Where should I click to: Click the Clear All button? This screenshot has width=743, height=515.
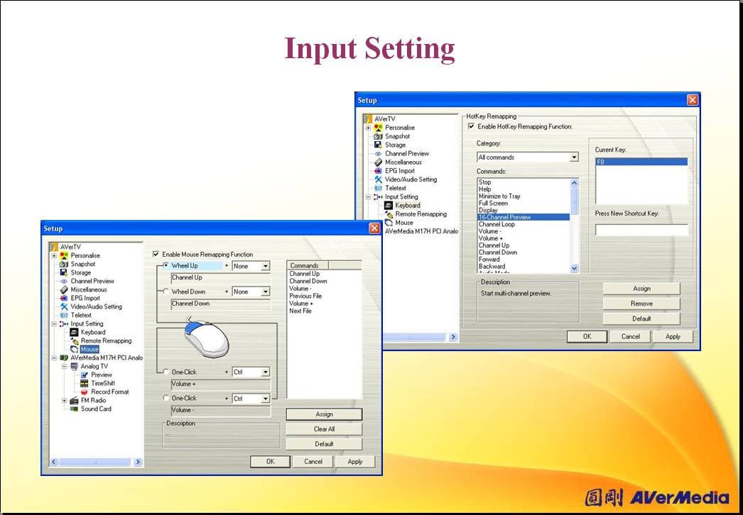(324, 429)
